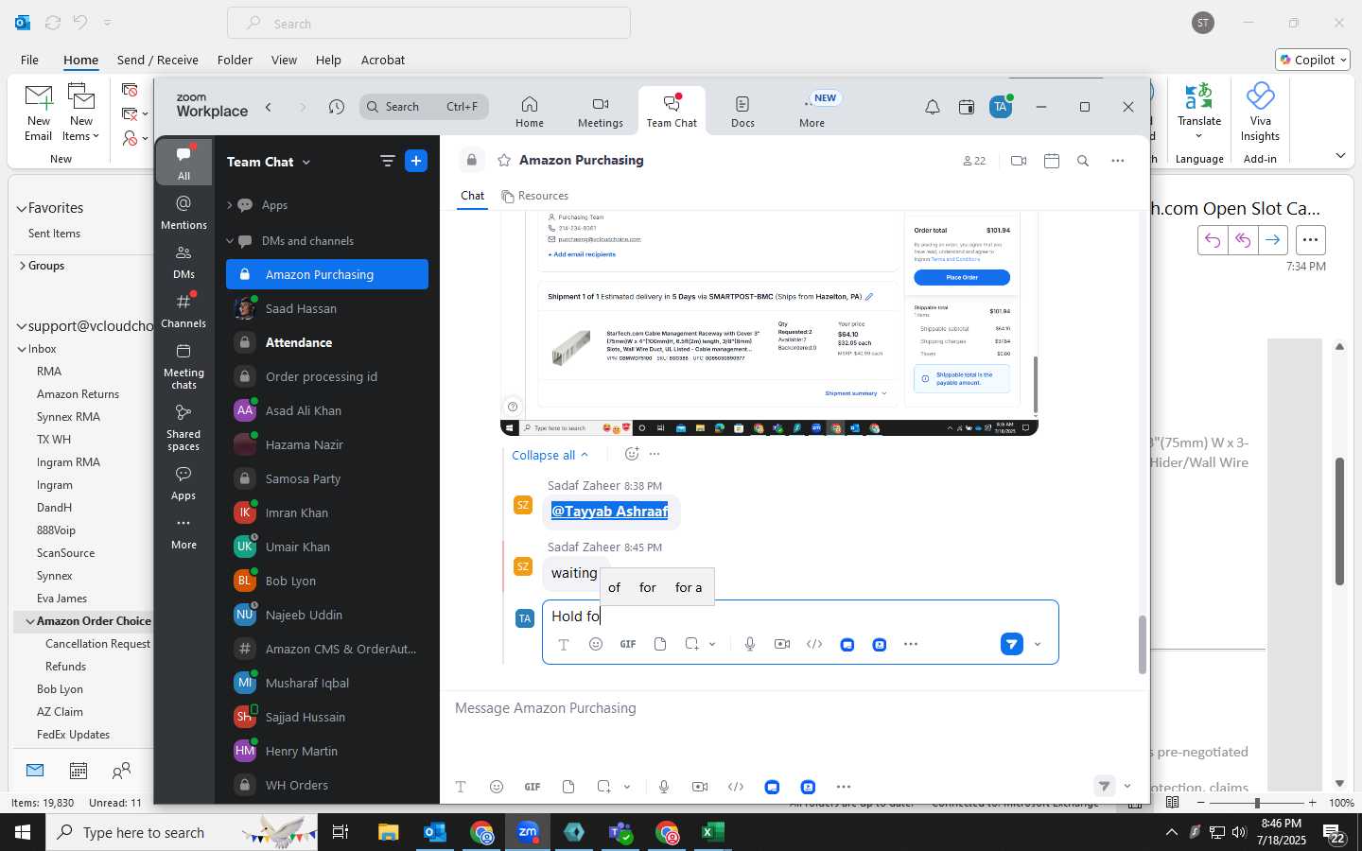Insert code snippet in reply box
The width and height of the screenshot is (1362, 851).
point(814,644)
